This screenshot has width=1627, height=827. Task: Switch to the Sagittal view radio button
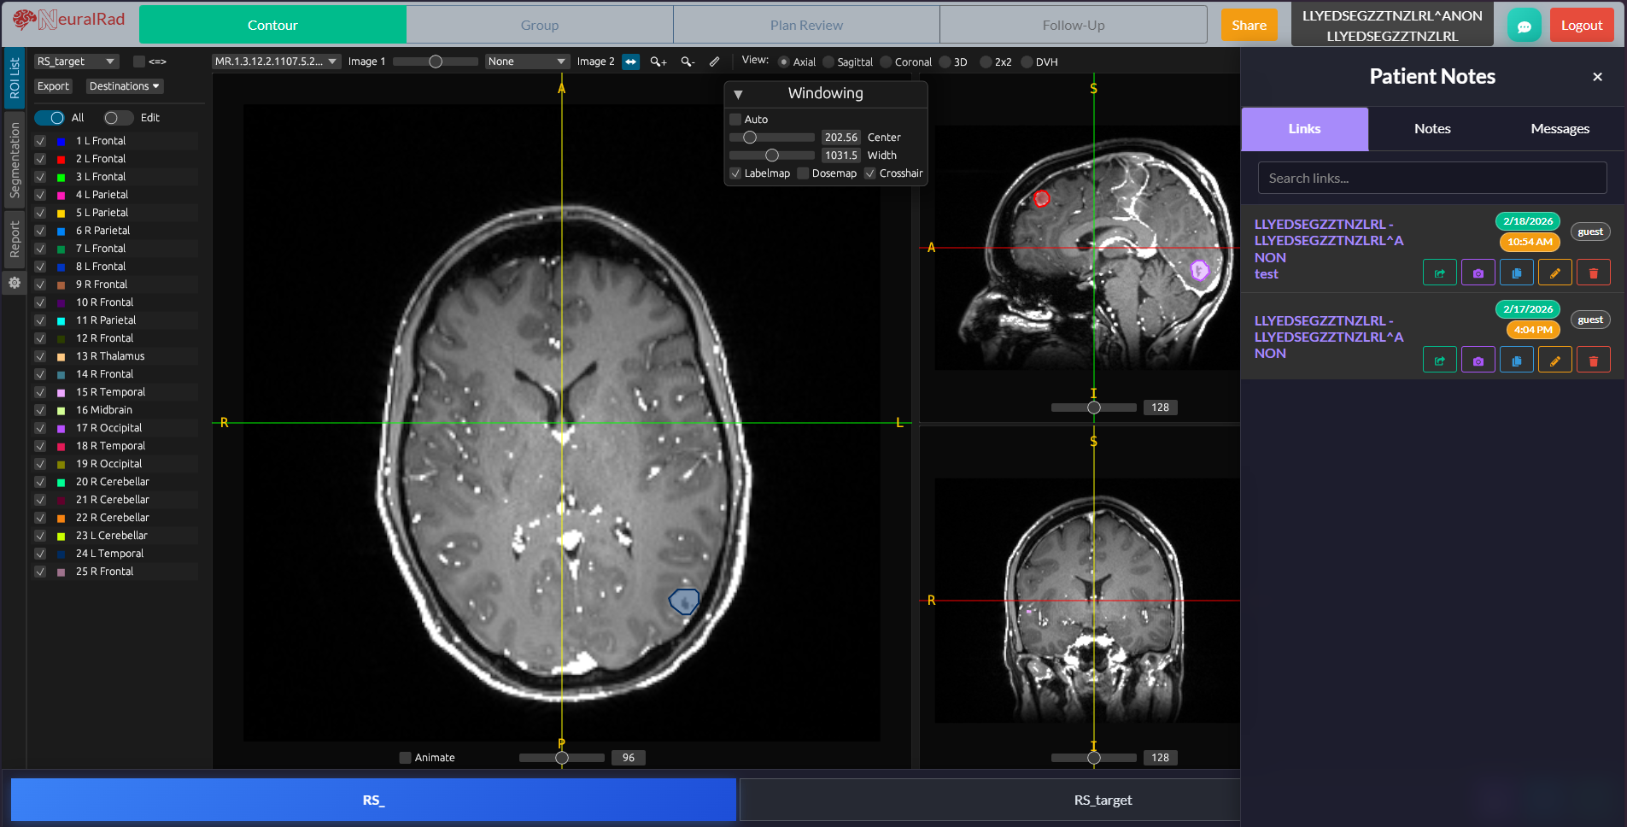[827, 62]
